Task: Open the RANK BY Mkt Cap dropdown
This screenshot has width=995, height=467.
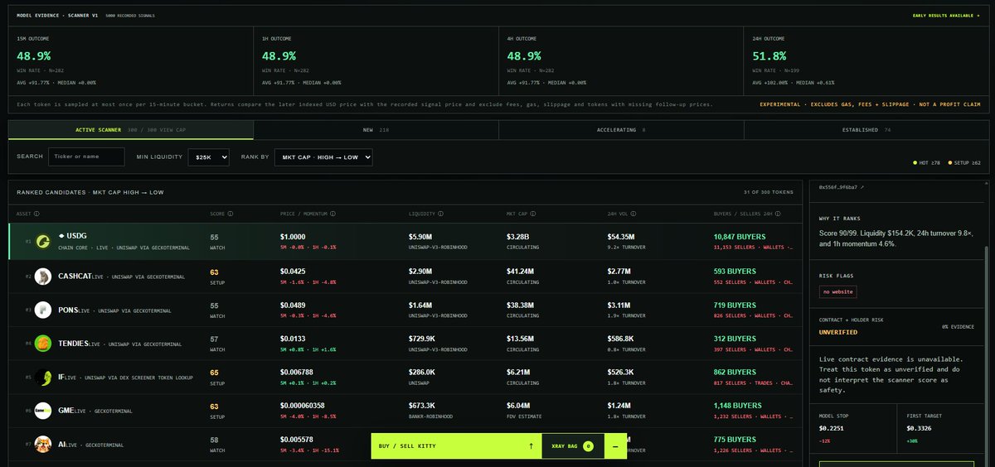Action: point(323,156)
